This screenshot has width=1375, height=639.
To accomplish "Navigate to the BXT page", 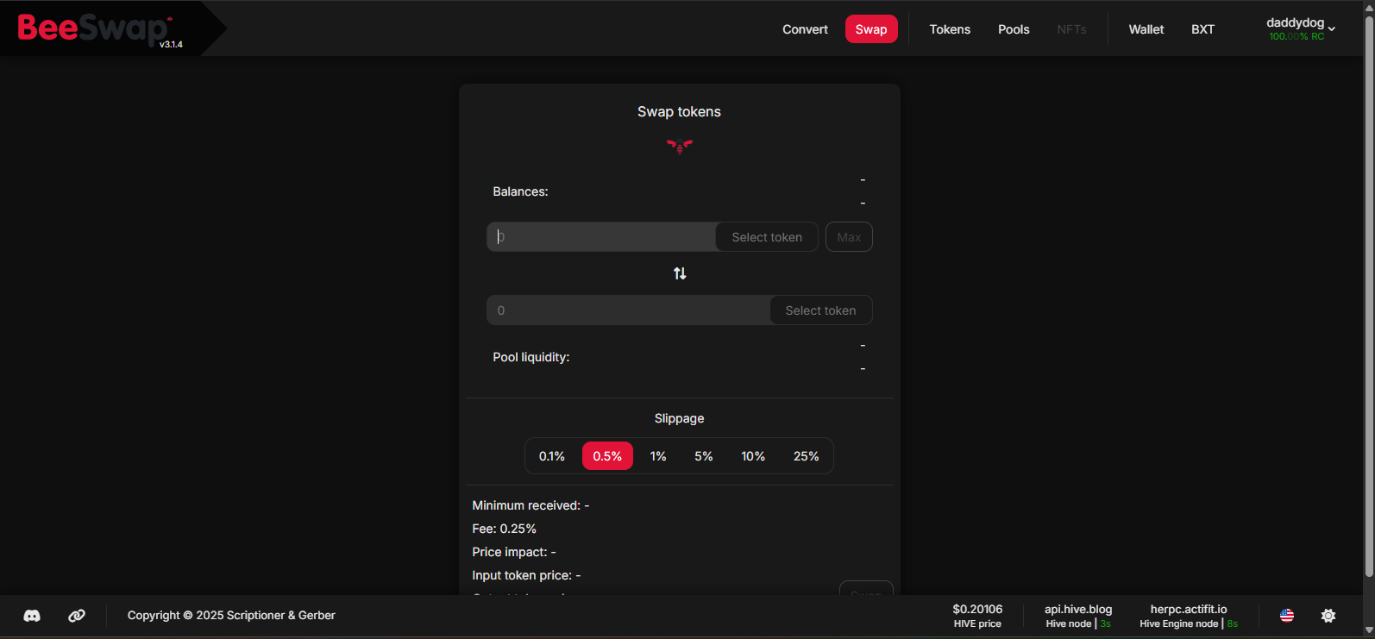I will tap(1202, 29).
